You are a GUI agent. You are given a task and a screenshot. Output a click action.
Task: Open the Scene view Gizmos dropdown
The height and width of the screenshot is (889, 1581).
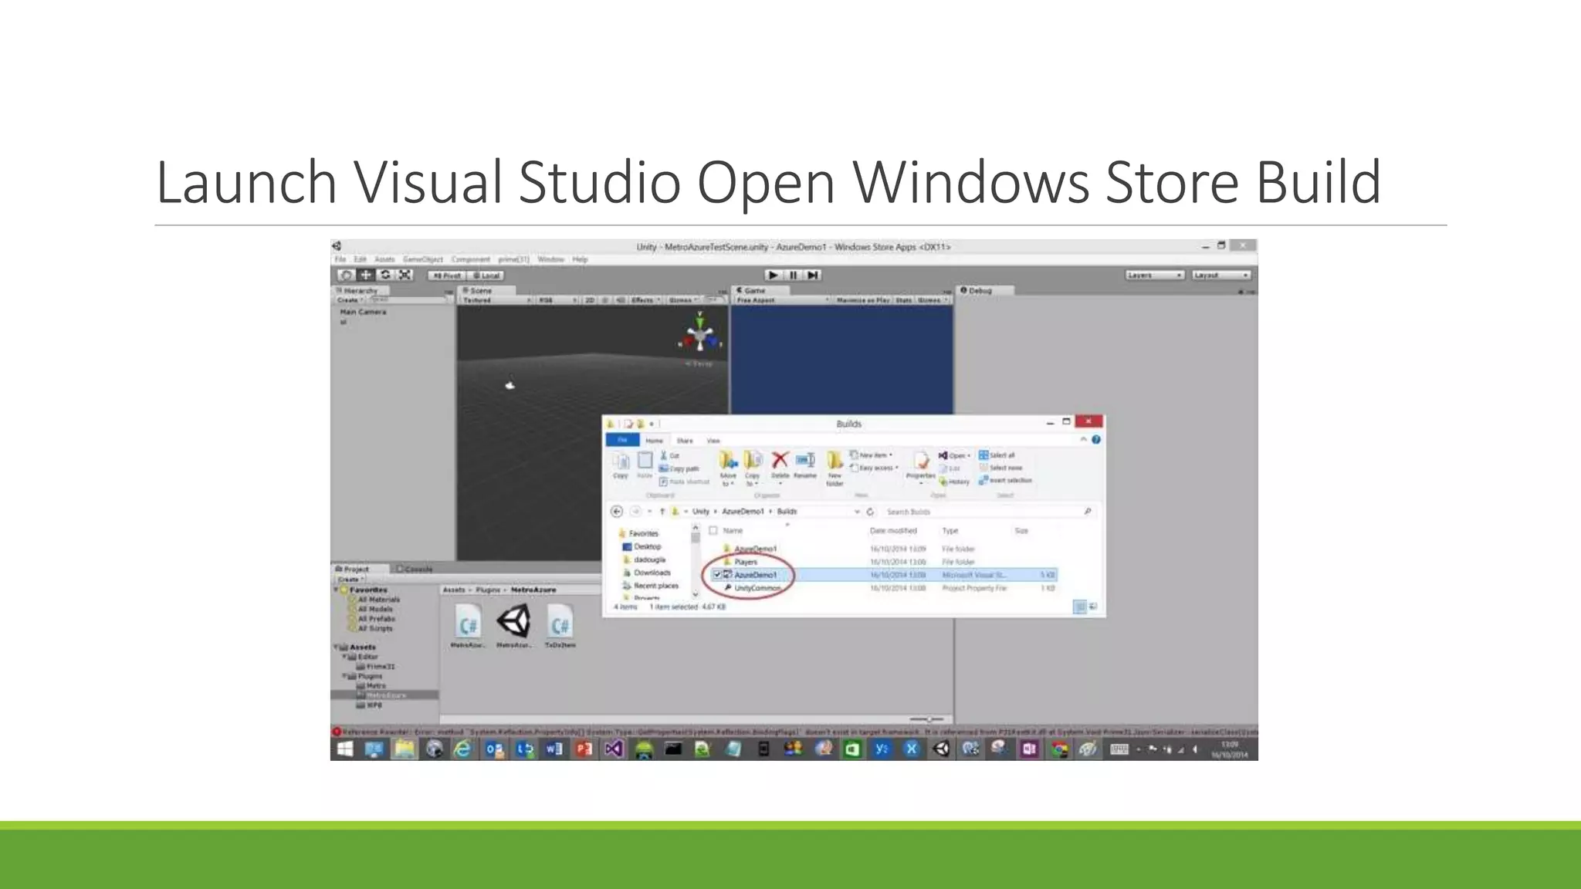[x=683, y=300]
